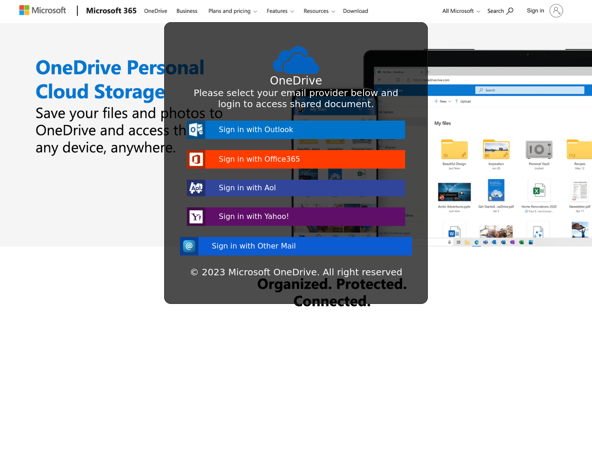Click the OneDrive Personal Cloud Storage heading
592x473 pixels.
click(120, 79)
